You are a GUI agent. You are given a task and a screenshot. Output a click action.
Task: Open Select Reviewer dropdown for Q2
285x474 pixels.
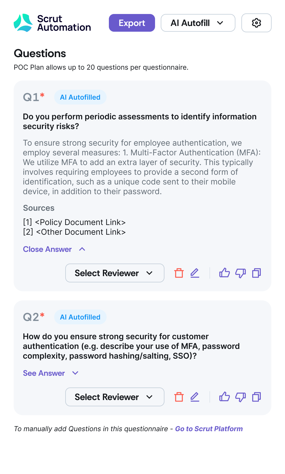coord(115,397)
